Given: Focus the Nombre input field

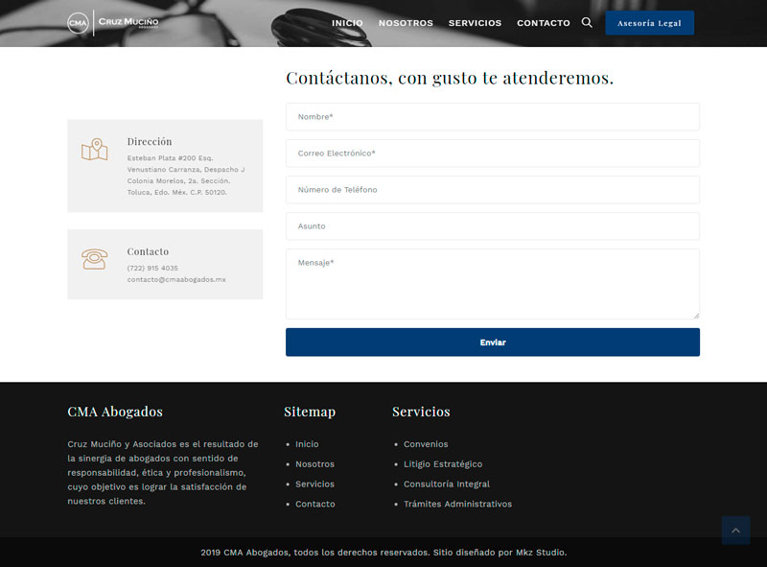Looking at the screenshot, I should (492, 117).
